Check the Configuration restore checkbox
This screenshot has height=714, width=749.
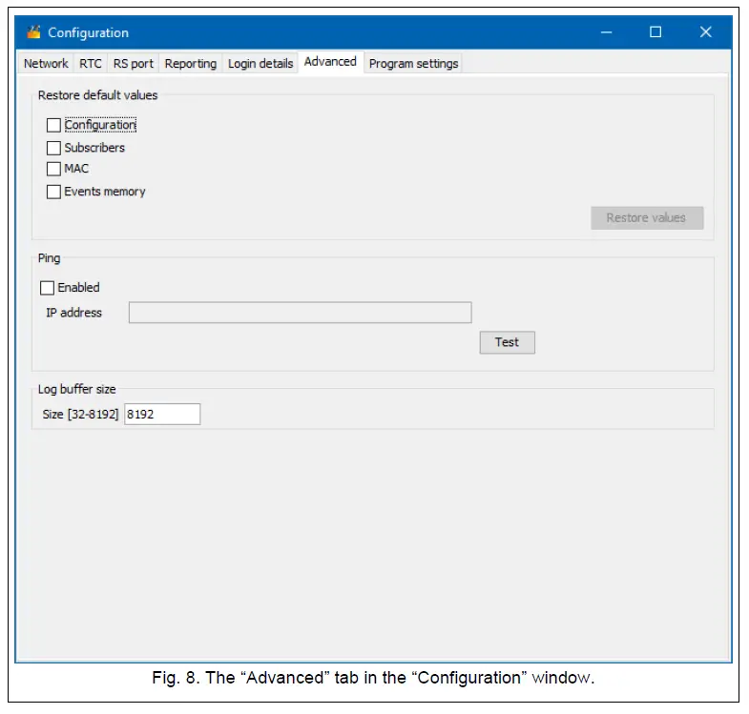[53, 125]
